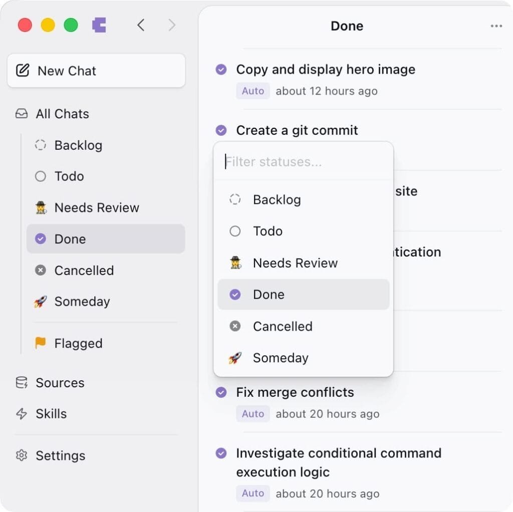Go back with the left arrow
Viewport: 513px width, 512px height.
[141, 25]
